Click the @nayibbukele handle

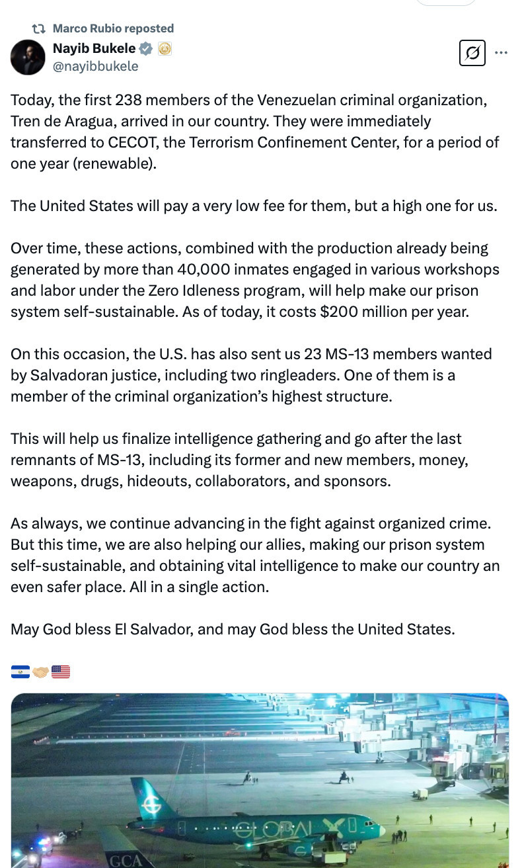point(95,66)
